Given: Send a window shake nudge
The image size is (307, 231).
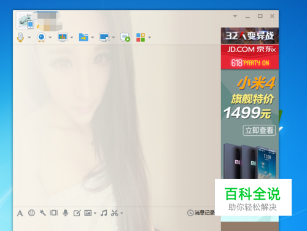Looking at the screenshot, I should (54, 213).
